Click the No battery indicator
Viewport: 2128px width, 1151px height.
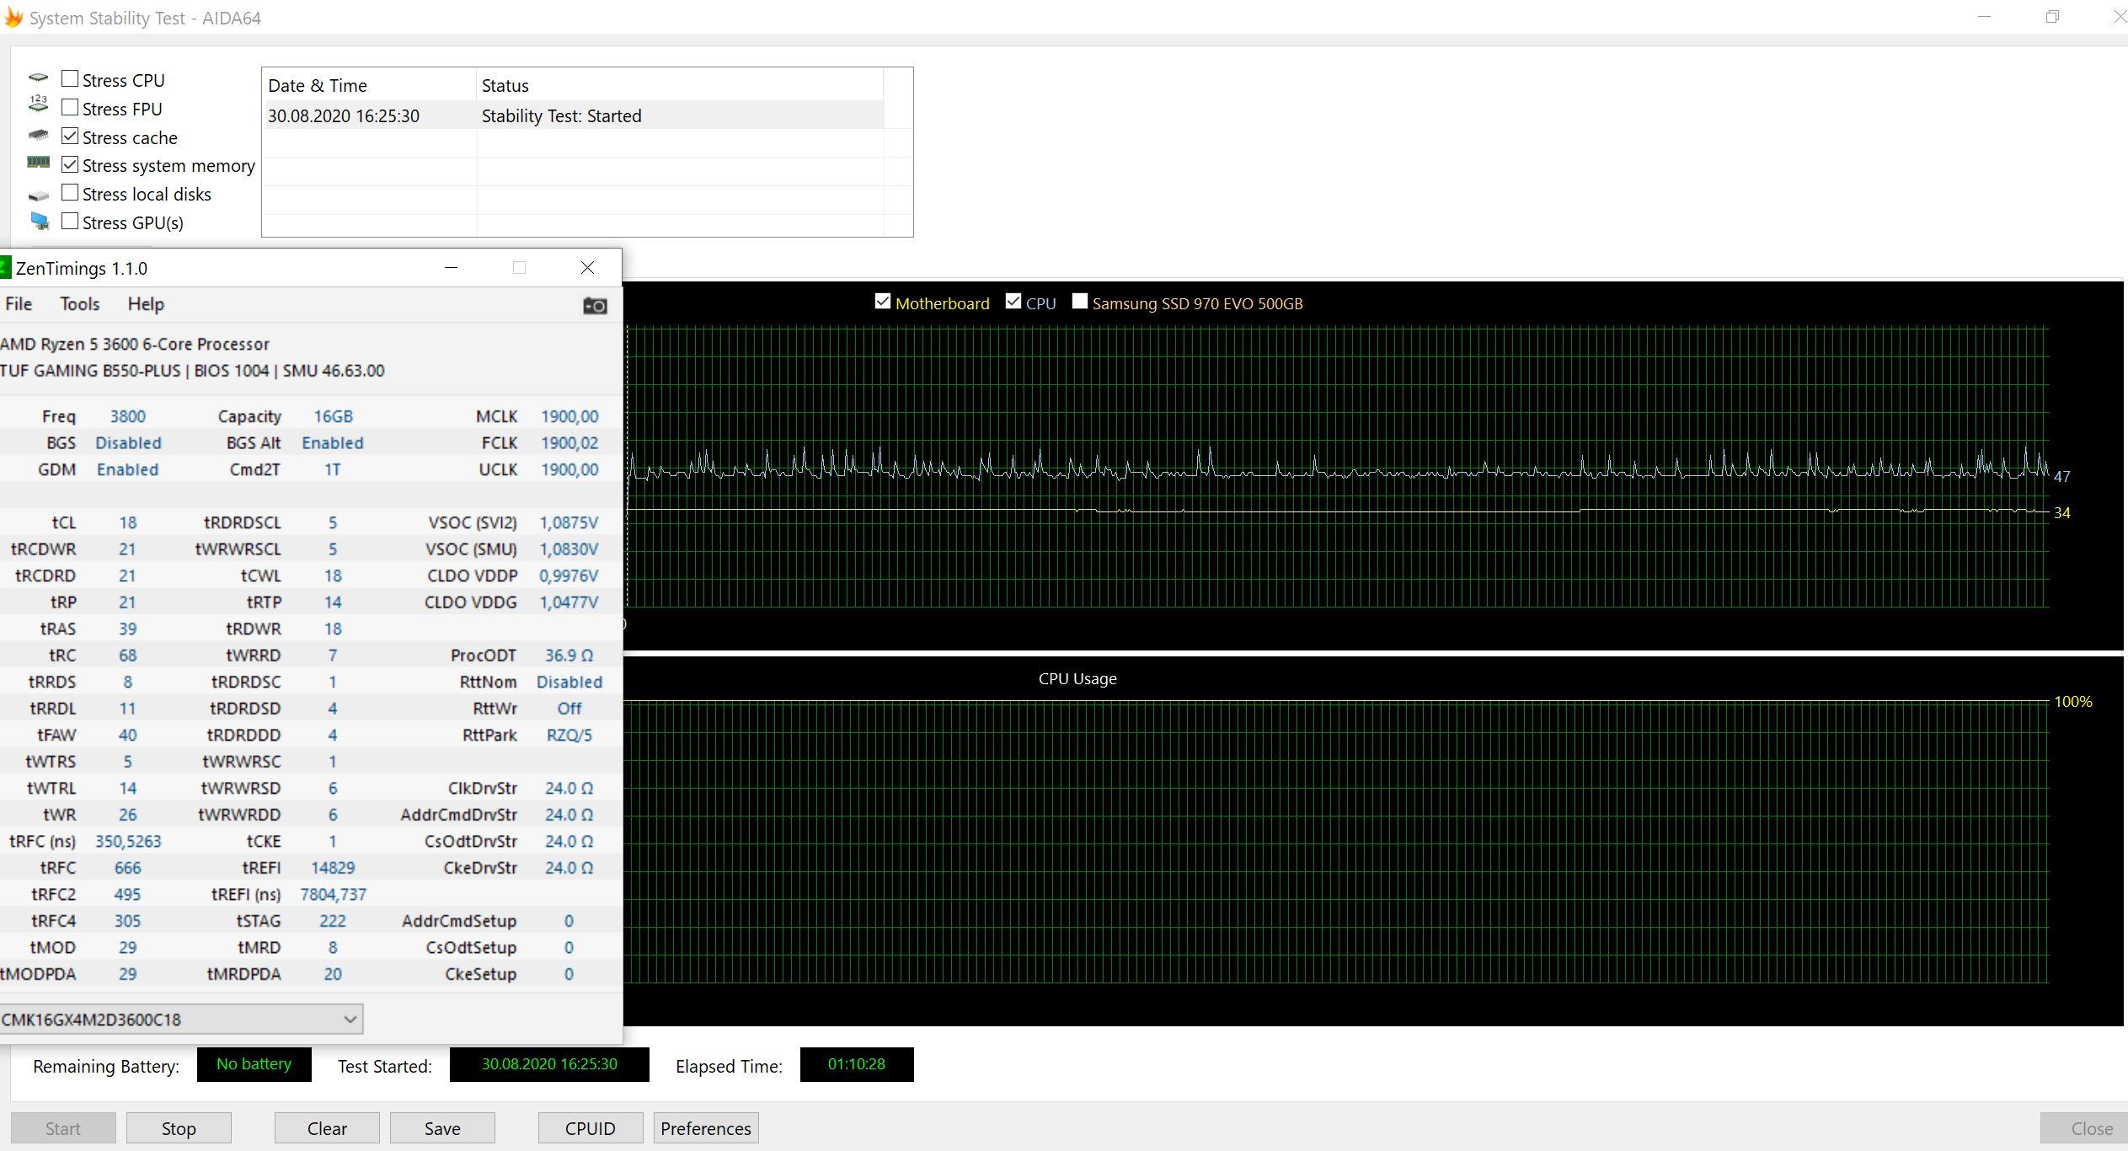[254, 1064]
